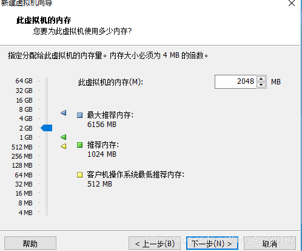Select the 512 MB mark on slider scale
Screen dimensions: 302x251
(22, 147)
